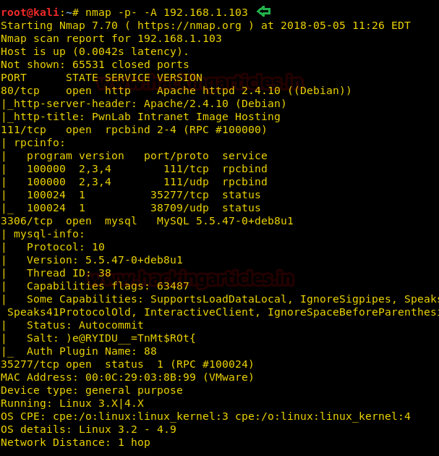This screenshot has width=439, height=456.
Task: Click the OS details Linux 3.2 - 4.9 line
Action: [89, 429]
